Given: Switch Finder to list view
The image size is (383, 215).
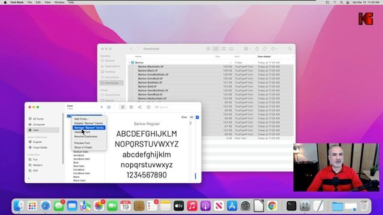Looking at the screenshot, I should [x=215, y=49].
